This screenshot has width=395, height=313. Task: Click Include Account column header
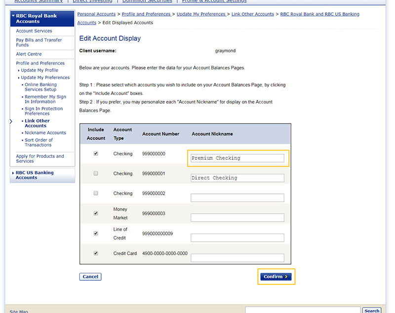click(96, 134)
